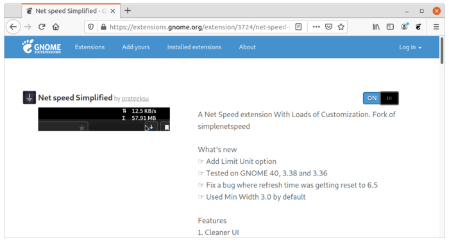This screenshot has width=449, height=242.
Task: Open the About page
Action: click(248, 47)
